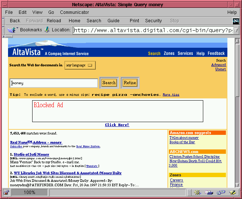Viewport: 242px width, 199px height.
Task: Open the 'any language' dropdown
Action: tap(80, 65)
